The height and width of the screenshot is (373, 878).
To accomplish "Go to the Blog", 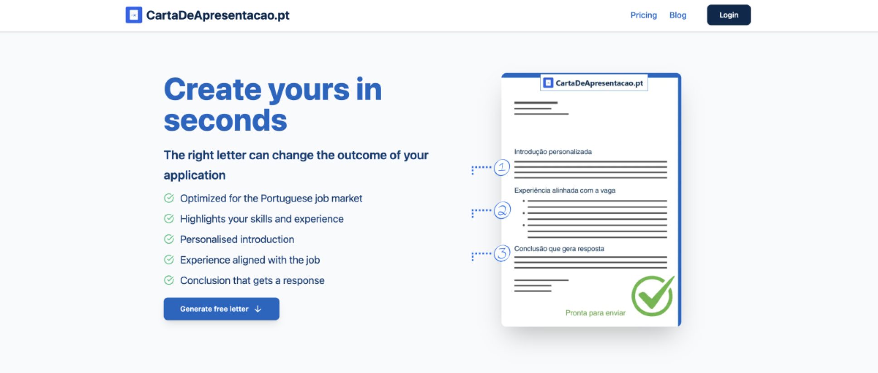I will 678,15.
